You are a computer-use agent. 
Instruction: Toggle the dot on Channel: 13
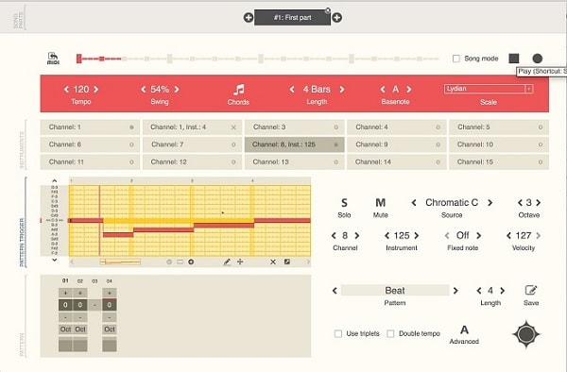coord(335,162)
